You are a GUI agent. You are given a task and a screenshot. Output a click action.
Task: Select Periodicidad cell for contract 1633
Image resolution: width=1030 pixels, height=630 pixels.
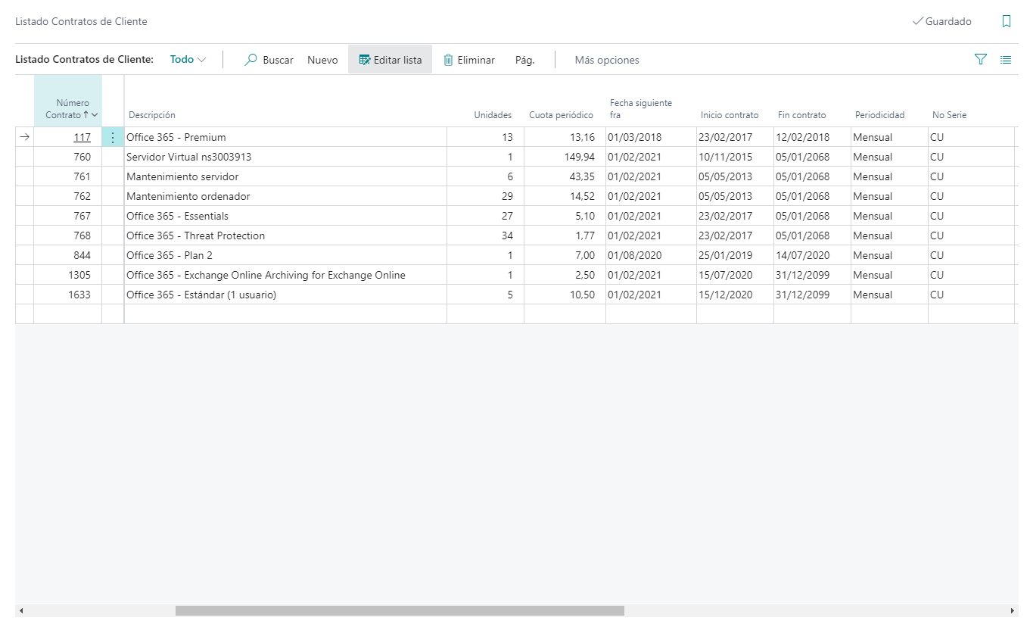[x=888, y=295]
